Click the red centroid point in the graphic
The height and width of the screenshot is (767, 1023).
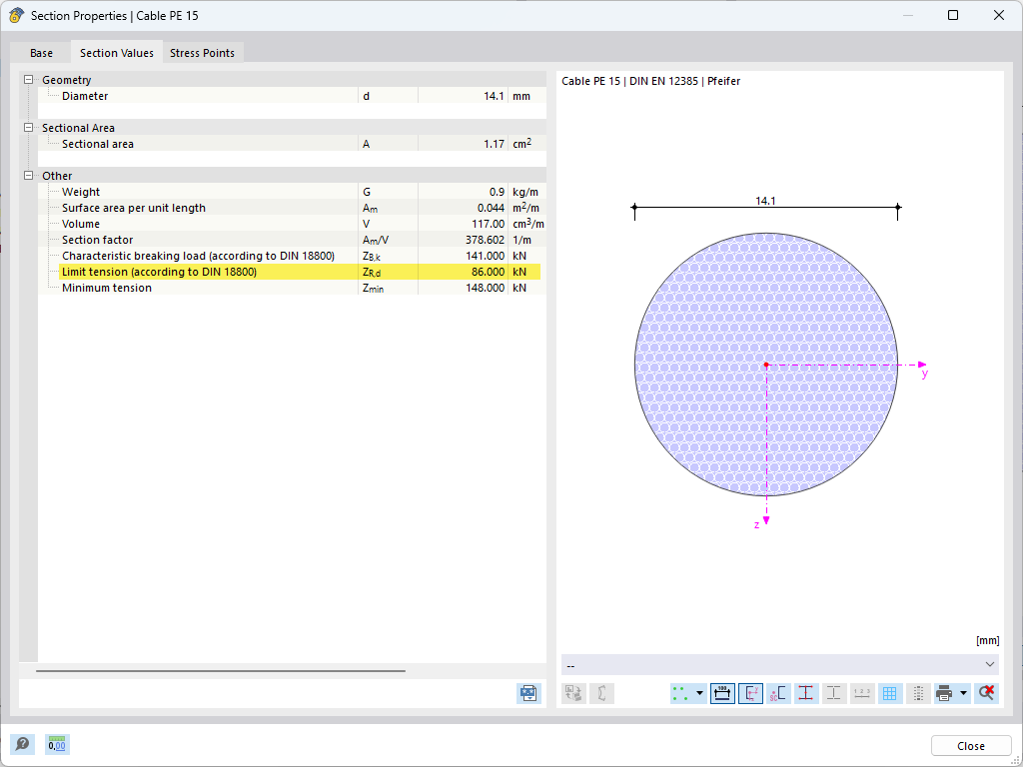766,366
